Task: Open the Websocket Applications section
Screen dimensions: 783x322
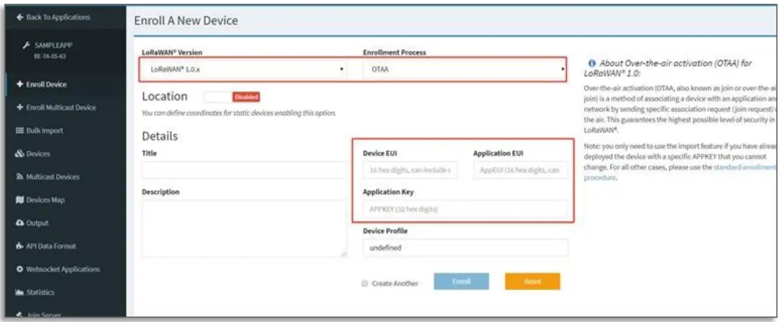Action: pos(63,269)
